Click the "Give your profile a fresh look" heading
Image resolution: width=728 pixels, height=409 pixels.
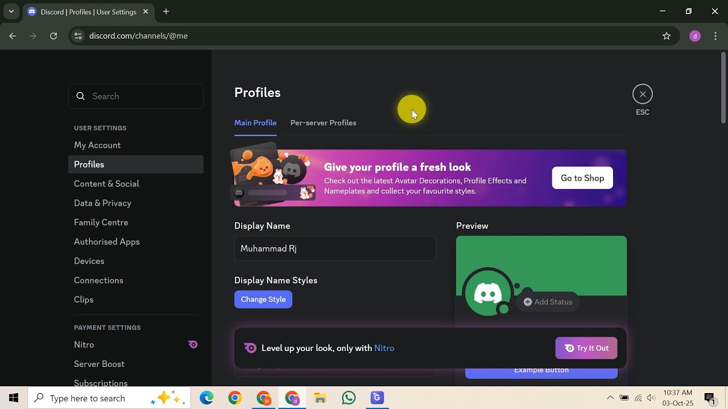click(398, 167)
